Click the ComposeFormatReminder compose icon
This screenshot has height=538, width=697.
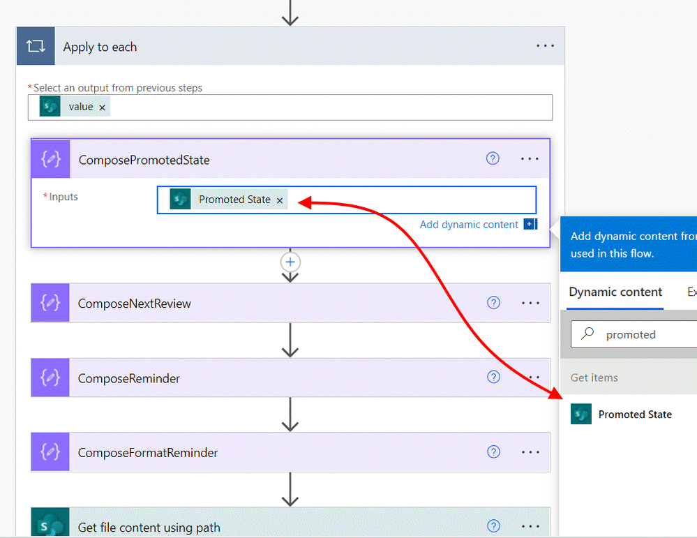(x=50, y=451)
